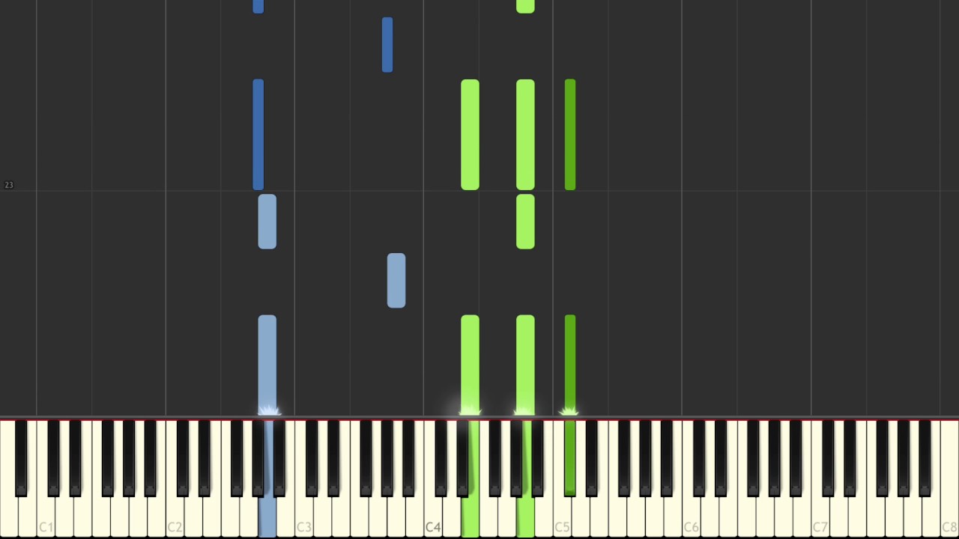Click the middle C key labeled C4
Image resolution: width=959 pixels, height=539 pixels.
(x=433, y=517)
